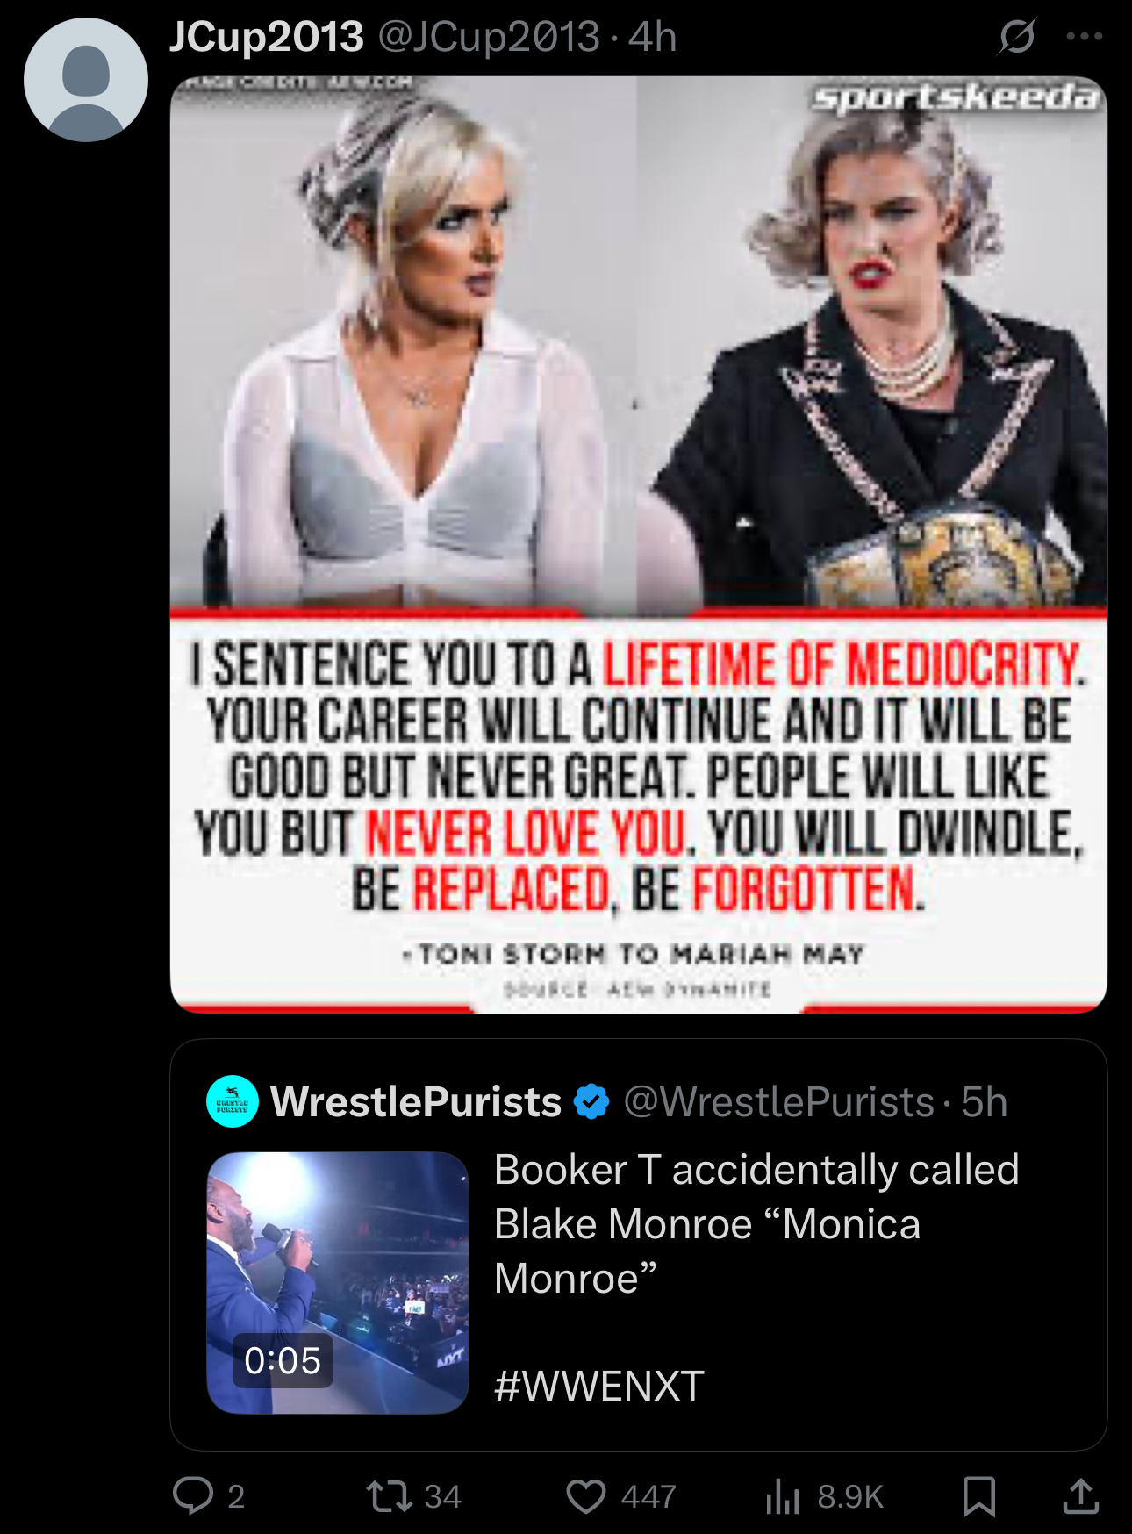
Task: Open the @WrestlePurists handle
Action: click(779, 1102)
